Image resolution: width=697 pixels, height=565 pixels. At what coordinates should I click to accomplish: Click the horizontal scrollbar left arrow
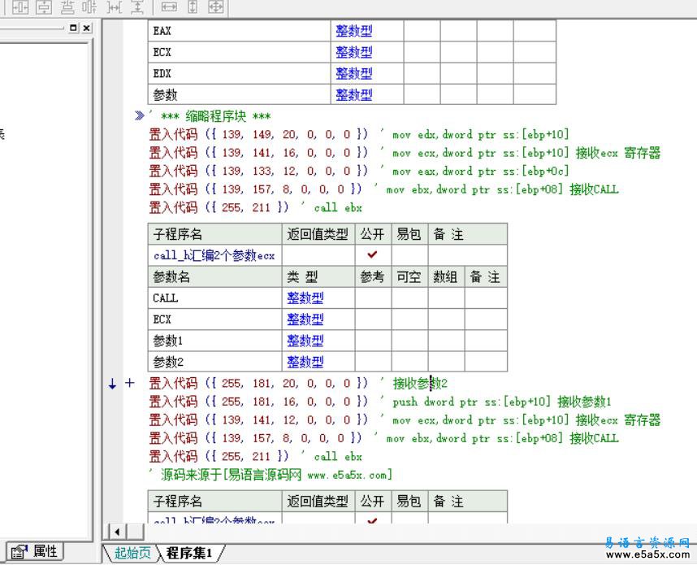point(117,532)
